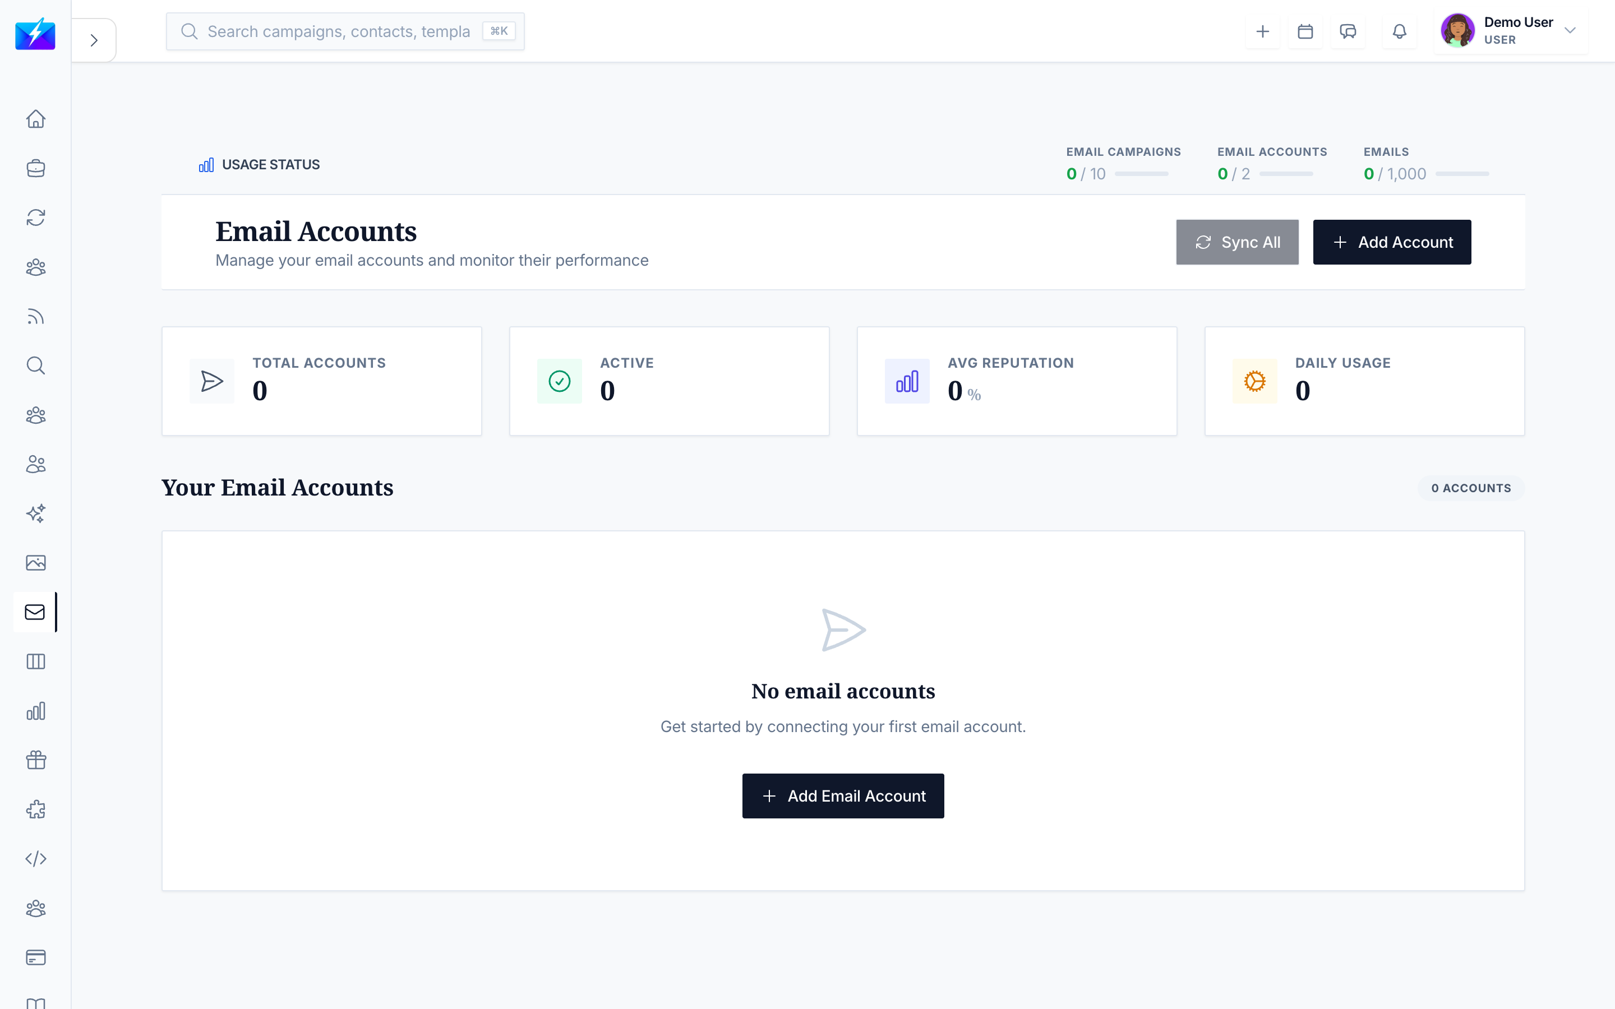Image resolution: width=1615 pixels, height=1009 pixels.
Task: Open the Demo User dropdown chevron
Action: point(1570,31)
